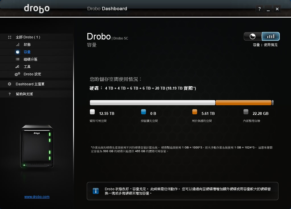This screenshot has height=209, width=291.
Task: Open Drobo 設定
Action: (x=37, y=74)
